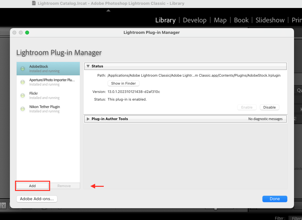Open Adobe Add-ons
The height and width of the screenshot is (220, 302).
pos(37,199)
